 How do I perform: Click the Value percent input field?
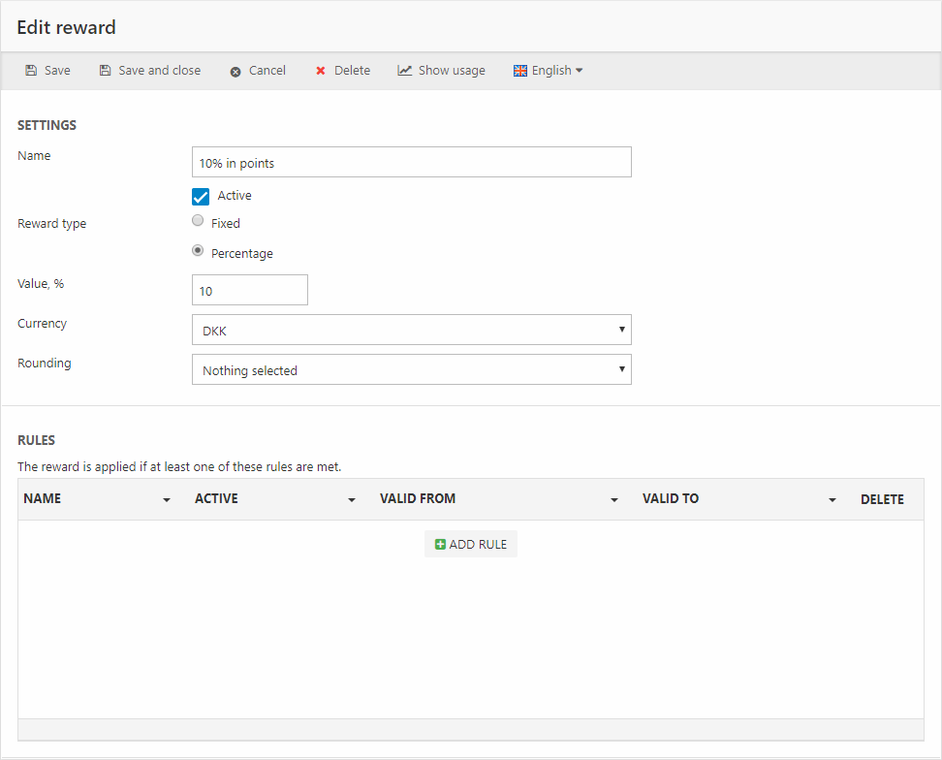click(x=250, y=290)
